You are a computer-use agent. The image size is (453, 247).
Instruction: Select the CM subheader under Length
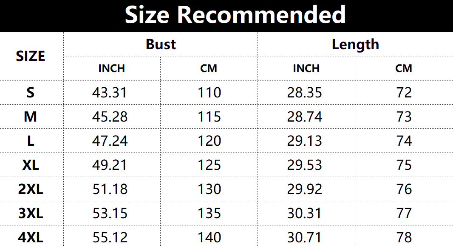tap(404, 68)
